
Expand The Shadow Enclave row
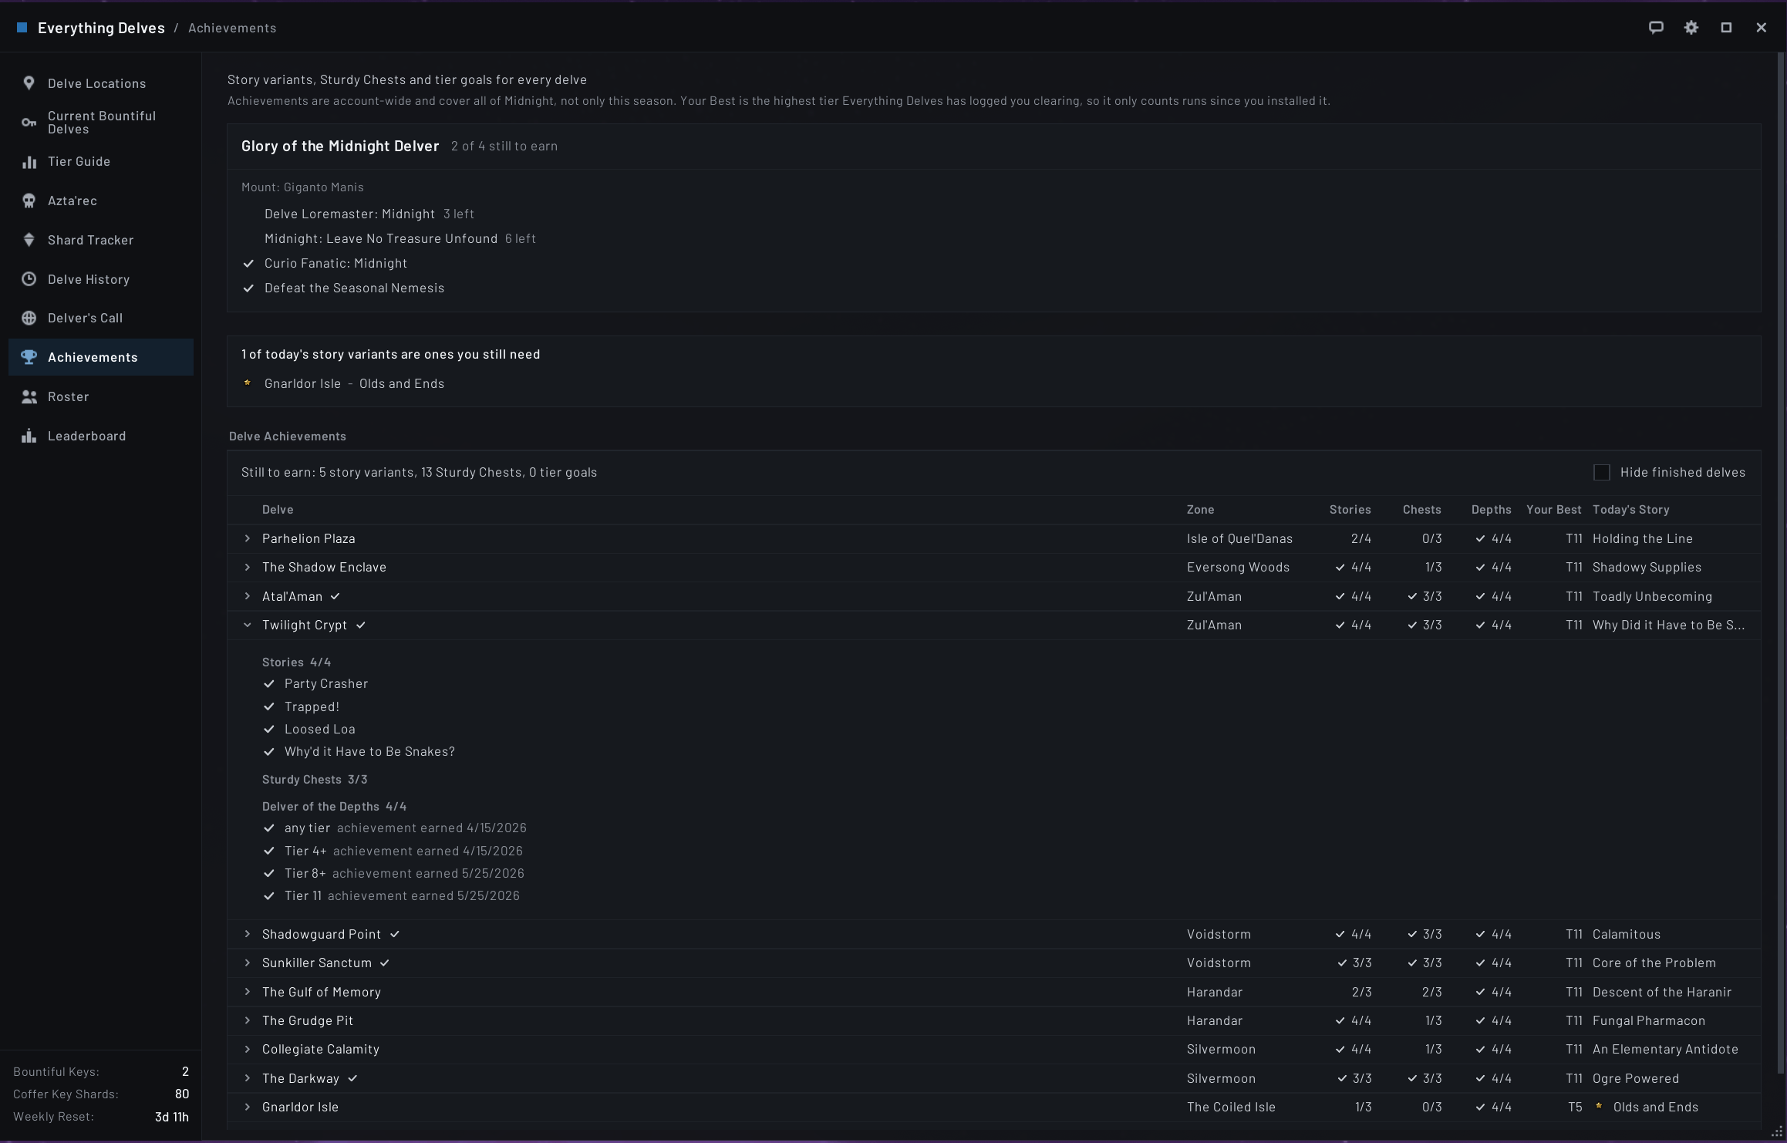click(247, 567)
